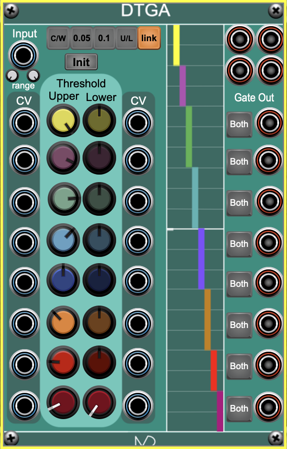Viewport: 287px width, 449px height.
Task: Click the yellow Upper threshold knob
Action: pyautogui.click(x=63, y=121)
